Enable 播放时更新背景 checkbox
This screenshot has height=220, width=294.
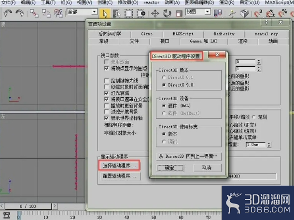[x=107, y=105]
